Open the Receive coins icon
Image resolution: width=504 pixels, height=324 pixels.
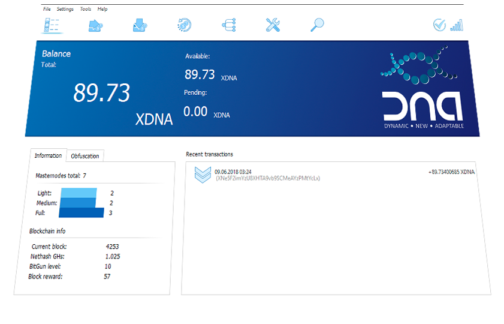point(140,25)
